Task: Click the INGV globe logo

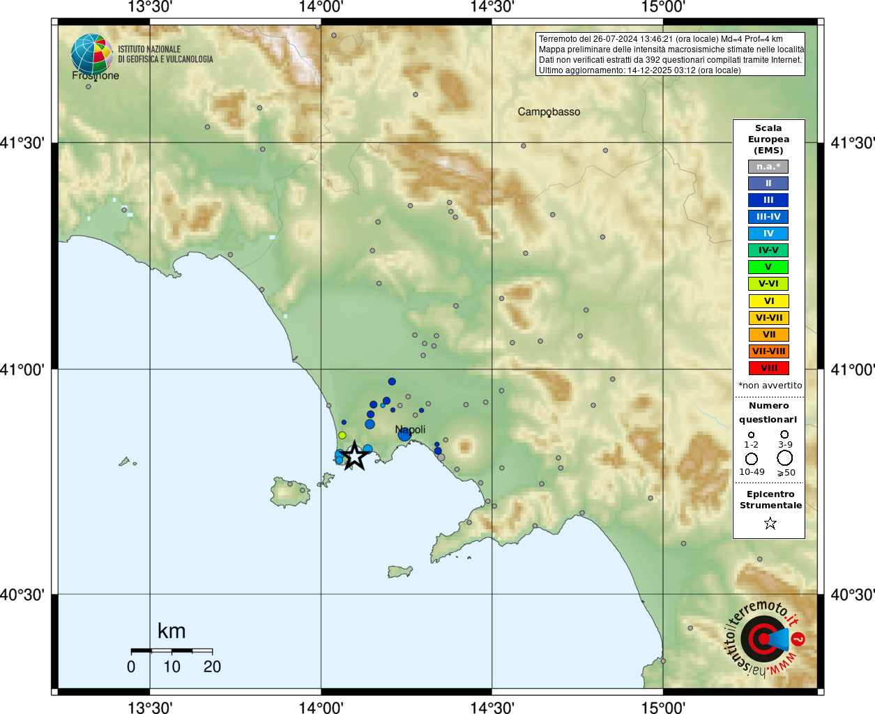Action: click(x=92, y=54)
